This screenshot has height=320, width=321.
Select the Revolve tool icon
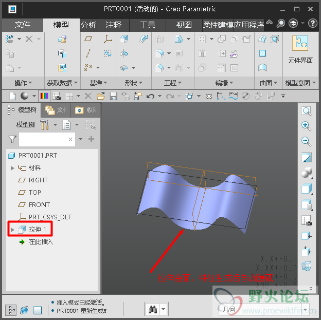coord(124,53)
